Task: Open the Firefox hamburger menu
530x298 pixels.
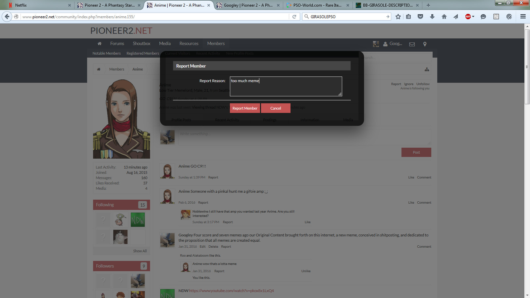Action: 523,17
